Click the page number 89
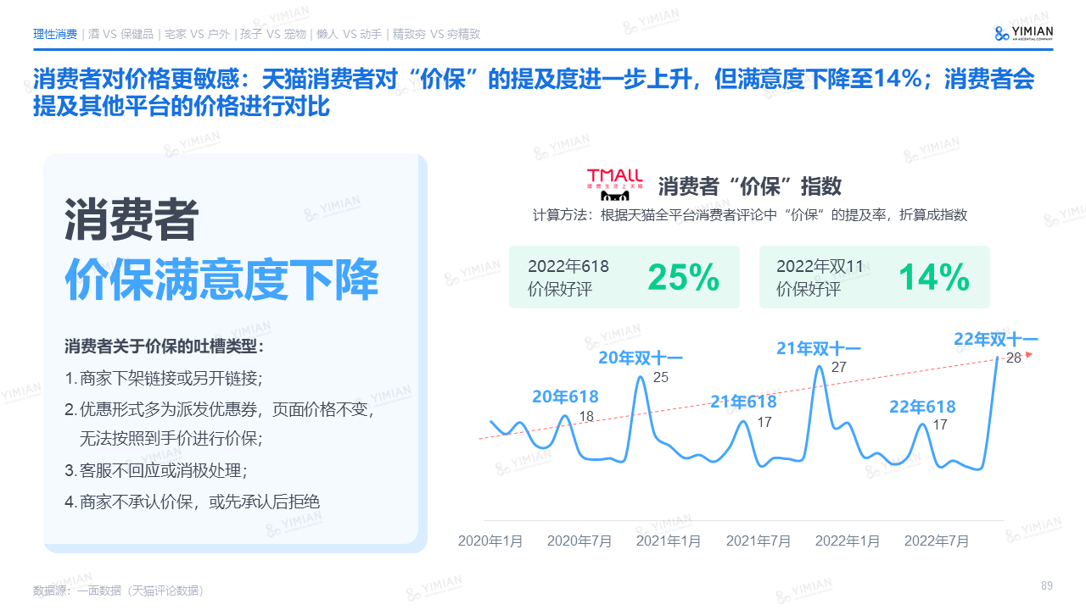Screen dimensions: 1086x610 coord(1047,585)
